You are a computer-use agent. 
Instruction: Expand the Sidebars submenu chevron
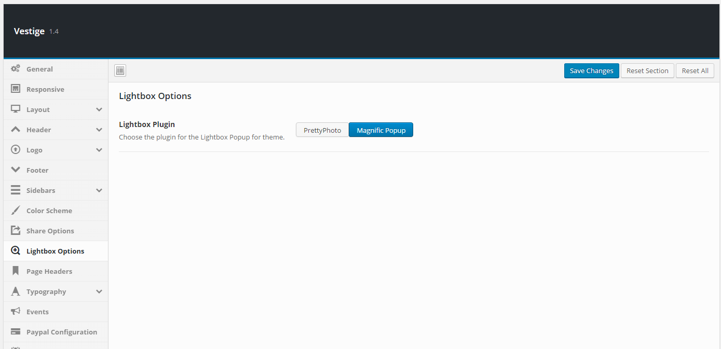coord(99,190)
